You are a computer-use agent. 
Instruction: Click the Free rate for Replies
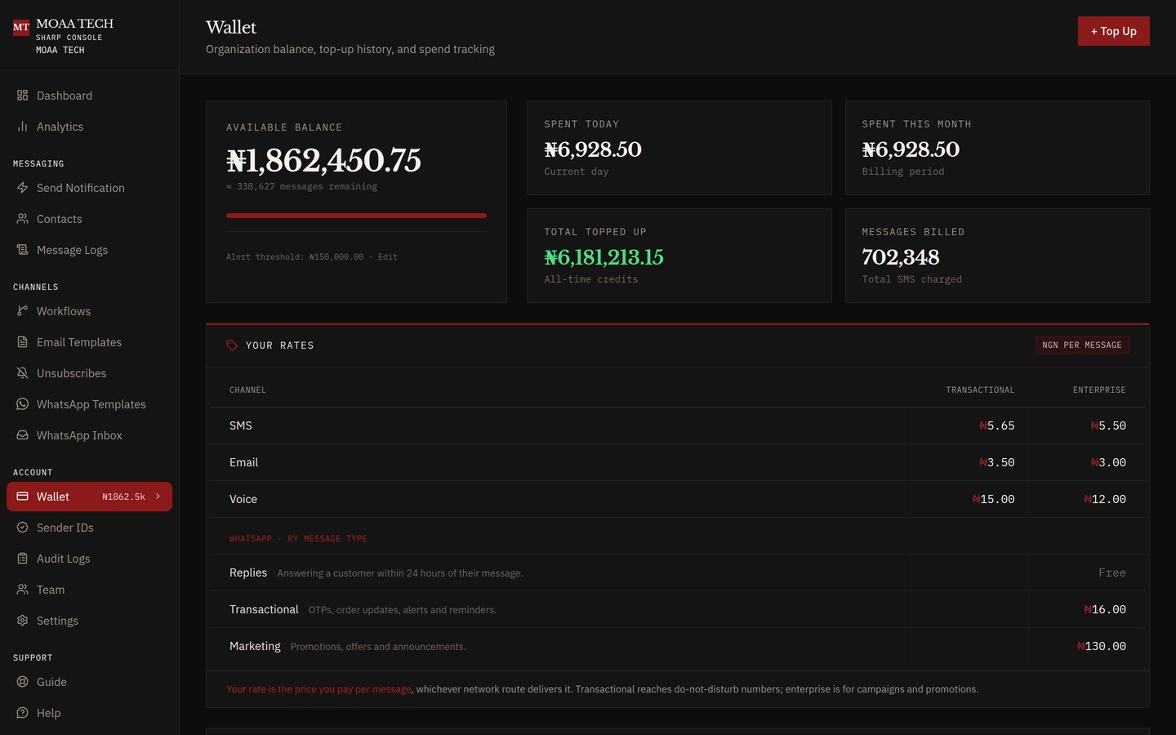[x=1111, y=572]
